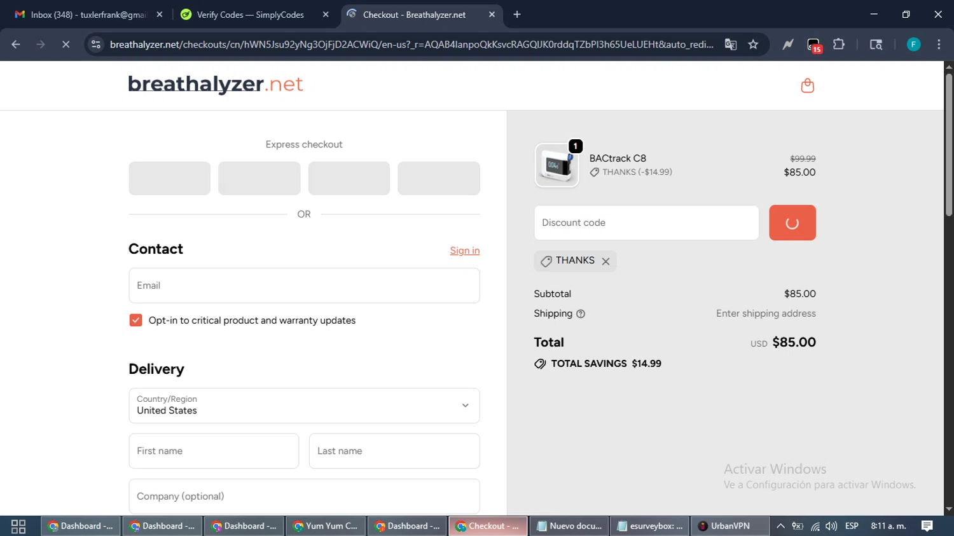
Task: Click the Shipping info question mark icon
Action: 581,313
